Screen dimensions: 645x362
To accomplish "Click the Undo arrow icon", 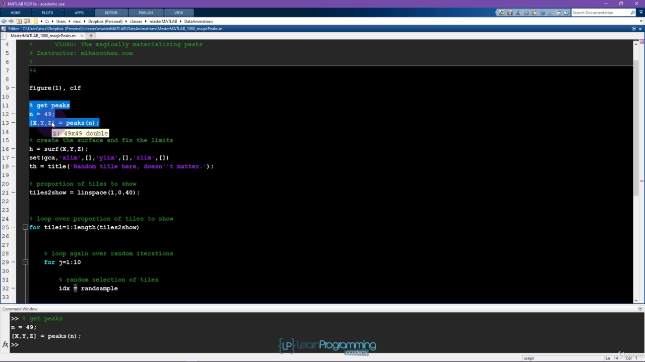I will 542,13.
